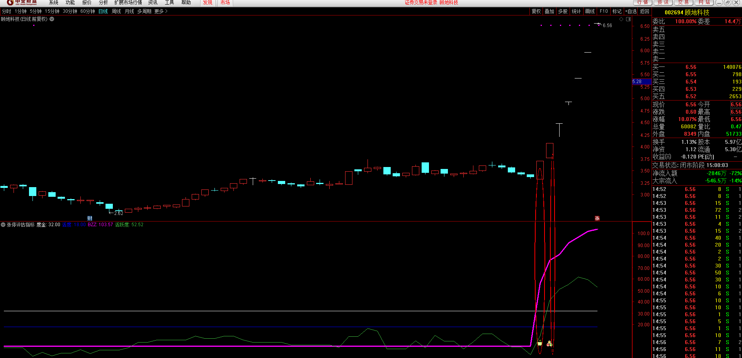This screenshot has height=358, width=742.
Task: Click the 涨 limit-up marker icon
Action: coord(597,218)
